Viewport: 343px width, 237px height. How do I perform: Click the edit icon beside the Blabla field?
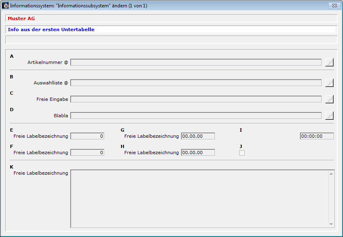click(329, 116)
